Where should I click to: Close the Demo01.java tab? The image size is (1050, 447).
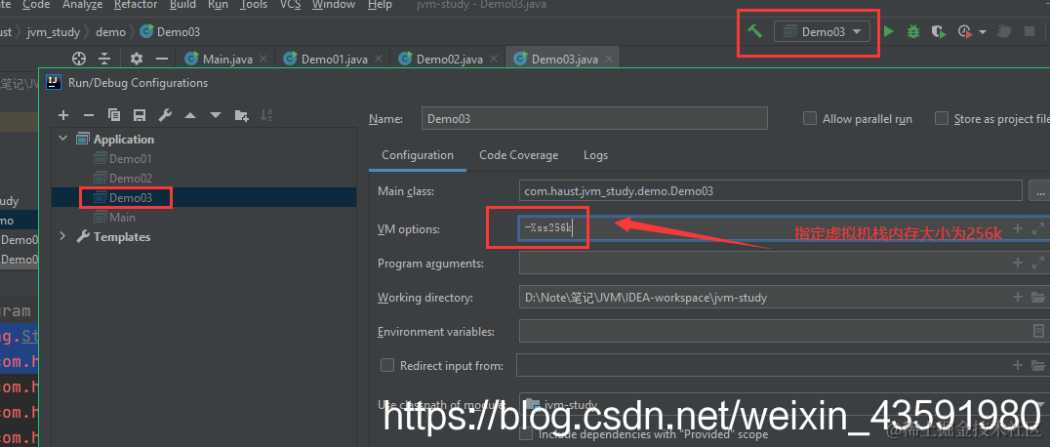tap(379, 59)
